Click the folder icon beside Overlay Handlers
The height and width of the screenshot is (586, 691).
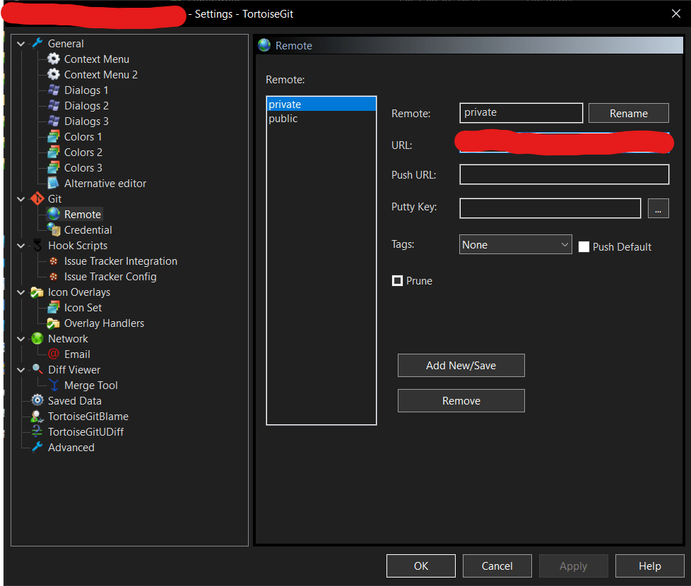click(54, 323)
